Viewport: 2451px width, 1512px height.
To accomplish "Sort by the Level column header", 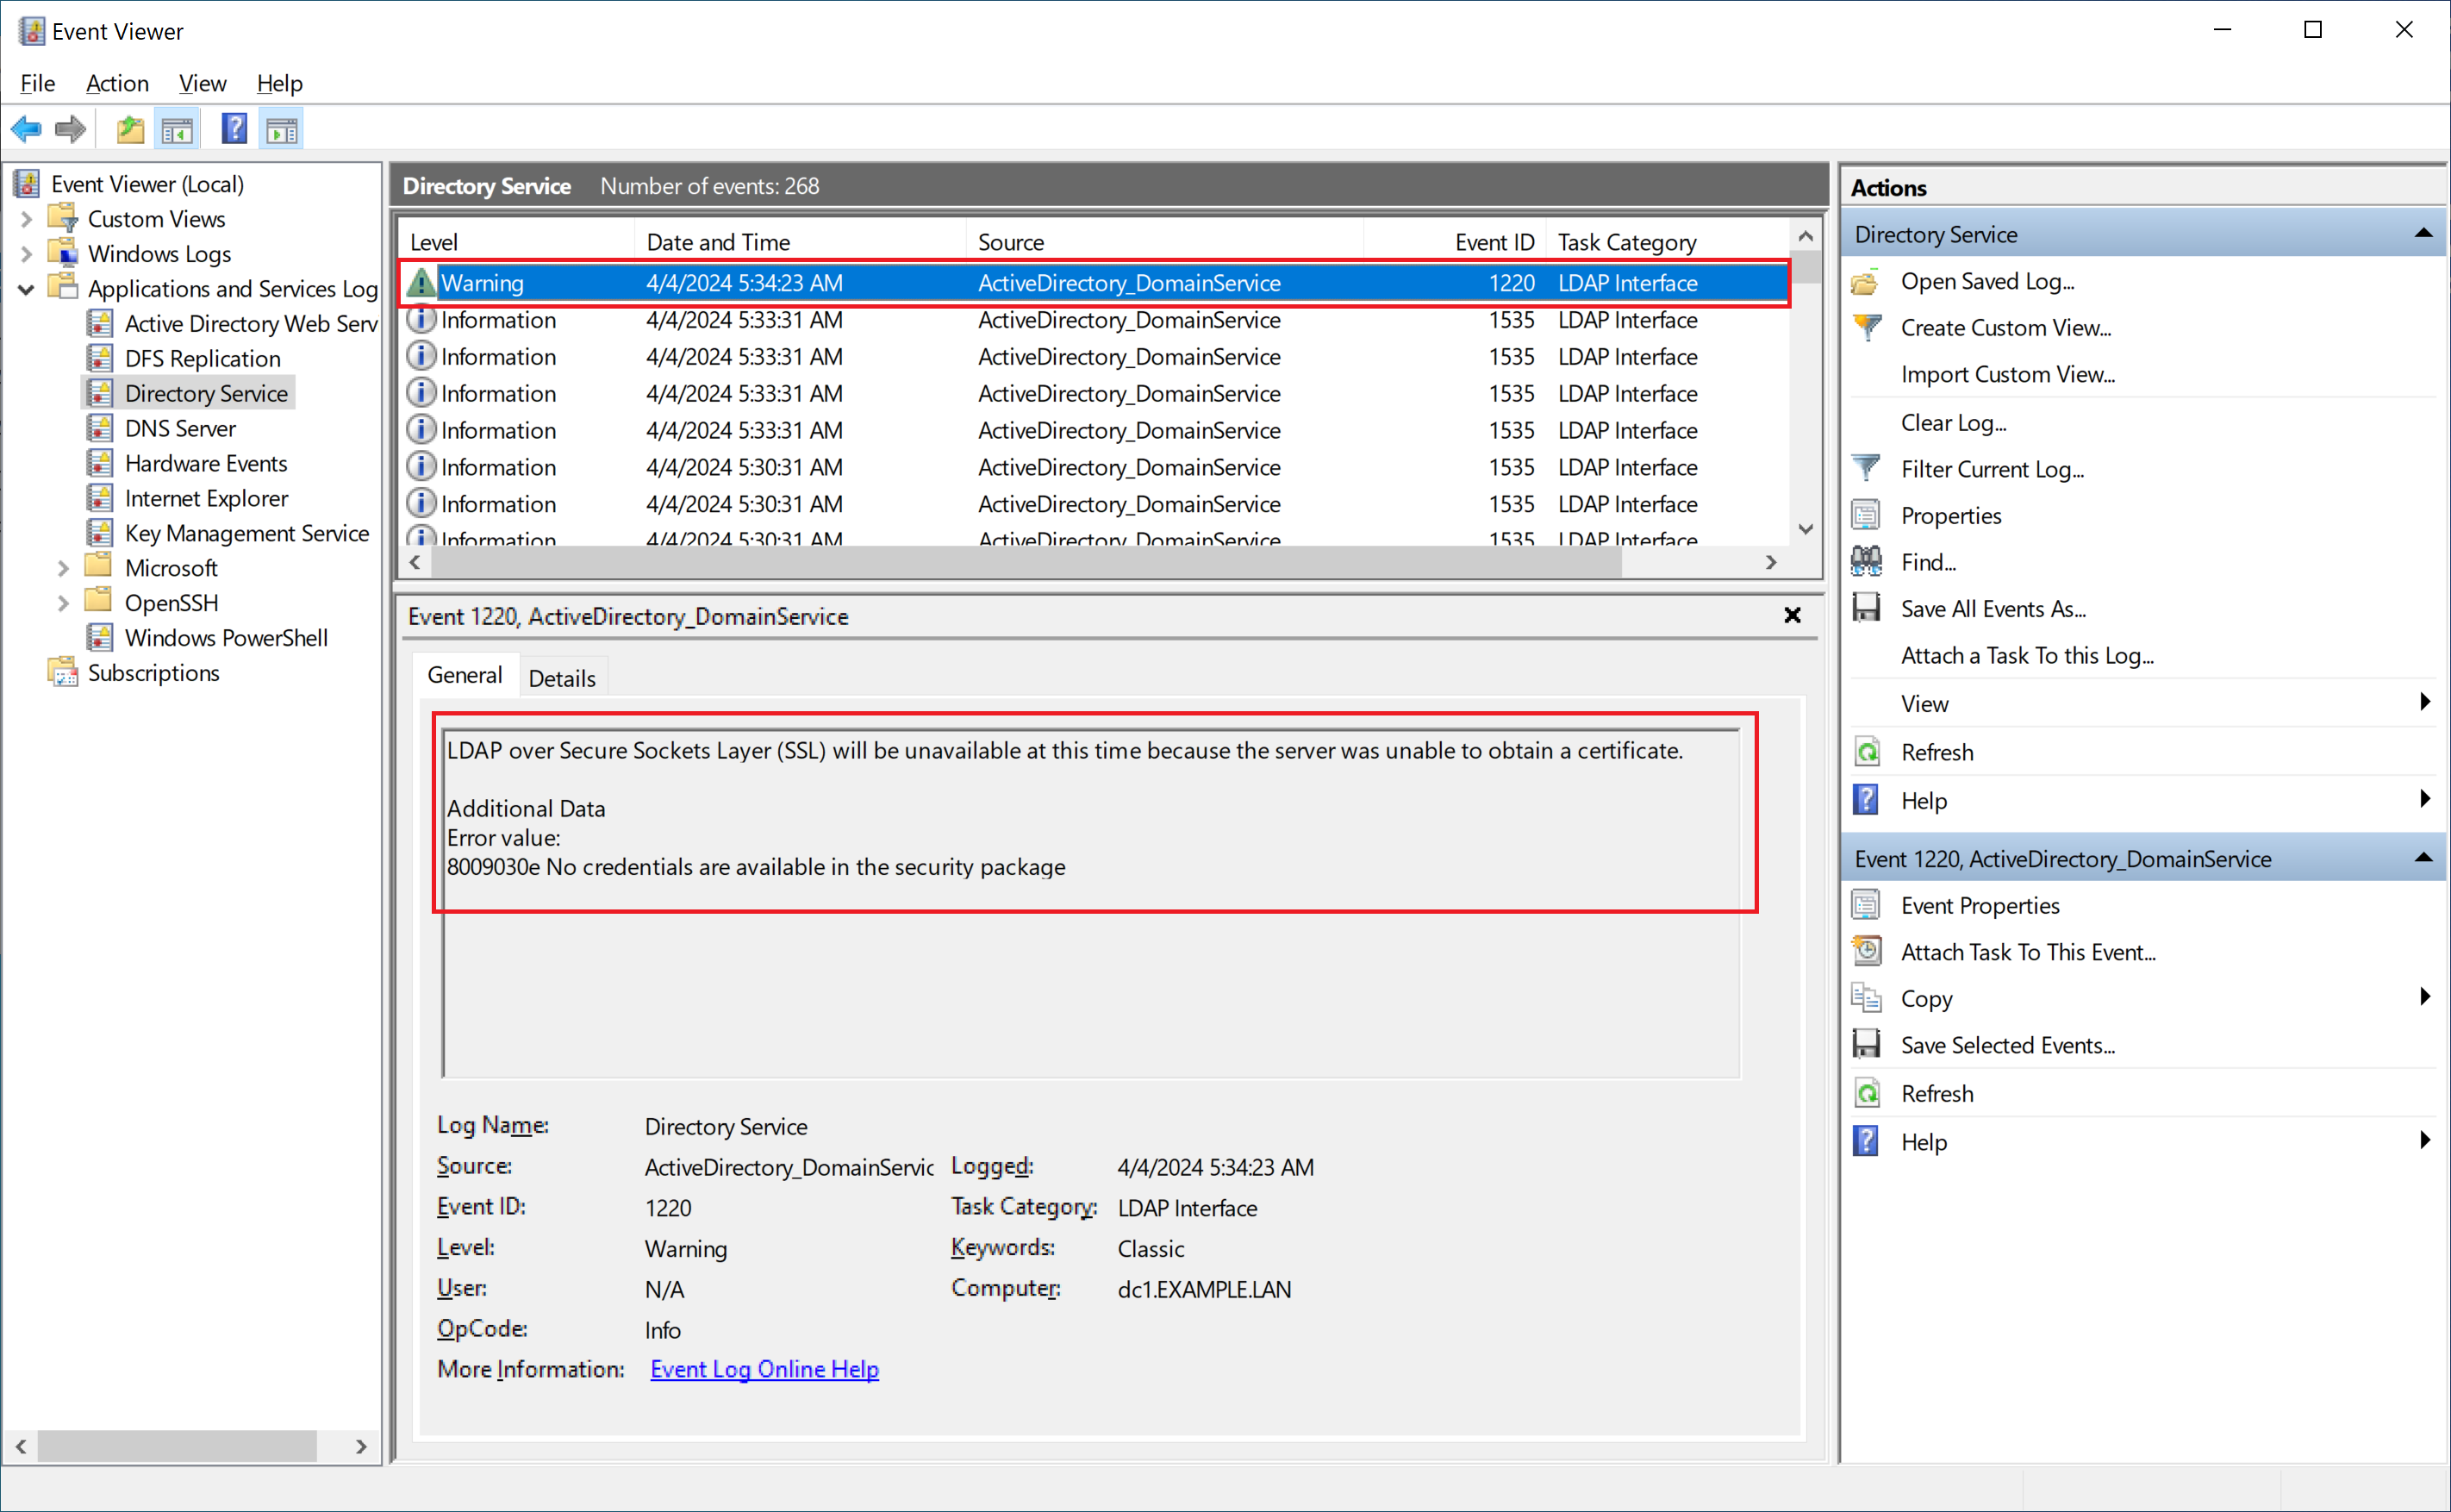I will tap(515, 242).
